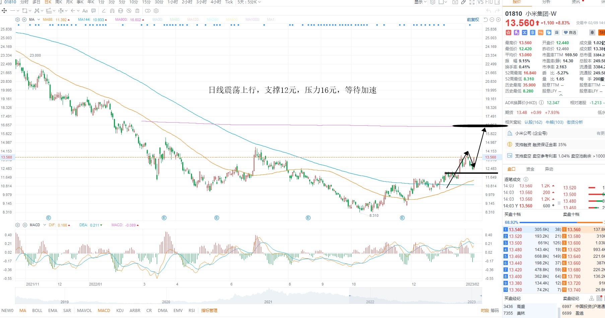The height and width of the screenshot is (318, 605).
Task: Expand the MA indicator dropdown chevron
Action: 39,20
